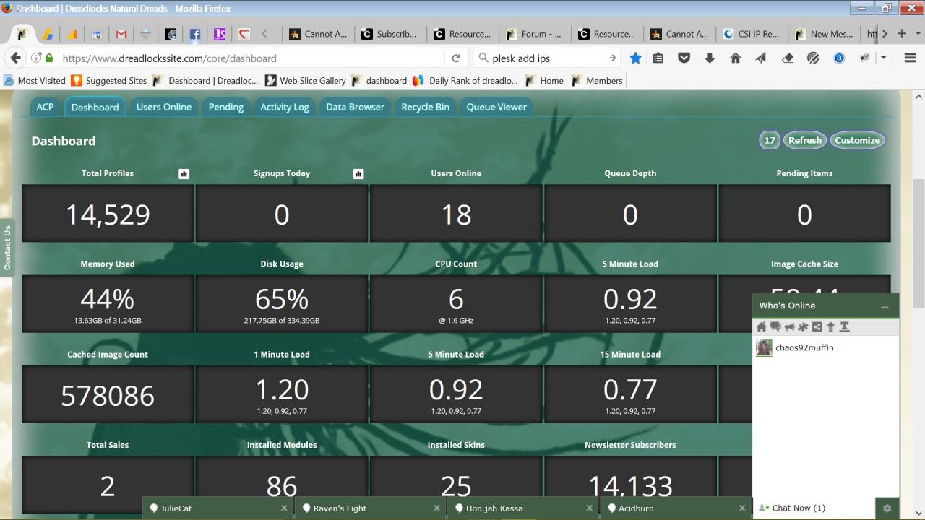The image size is (925, 520).
Task: Open chat settings gear icon
Action: click(887, 508)
